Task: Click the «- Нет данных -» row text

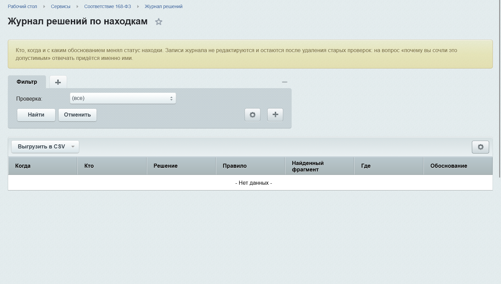Action: click(x=254, y=183)
